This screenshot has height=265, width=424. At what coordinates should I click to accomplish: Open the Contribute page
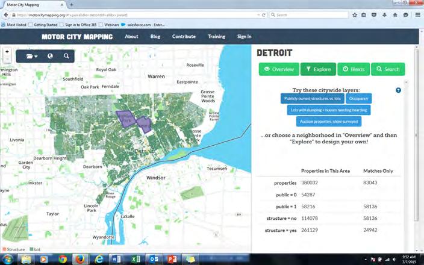click(184, 37)
